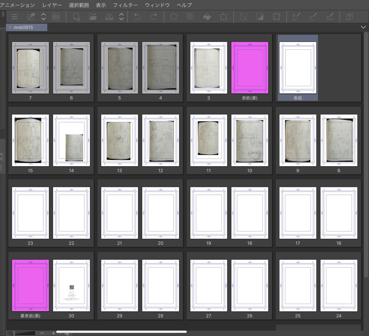The height and width of the screenshot is (336, 369).
Task: Click the page label "27"
Action: tap(208, 316)
